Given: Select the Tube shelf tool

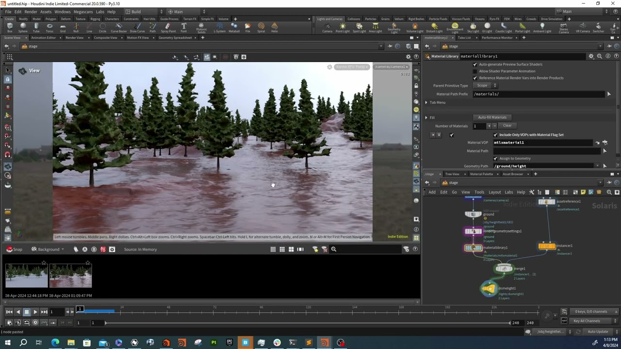Looking at the screenshot, I should coord(36,28).
